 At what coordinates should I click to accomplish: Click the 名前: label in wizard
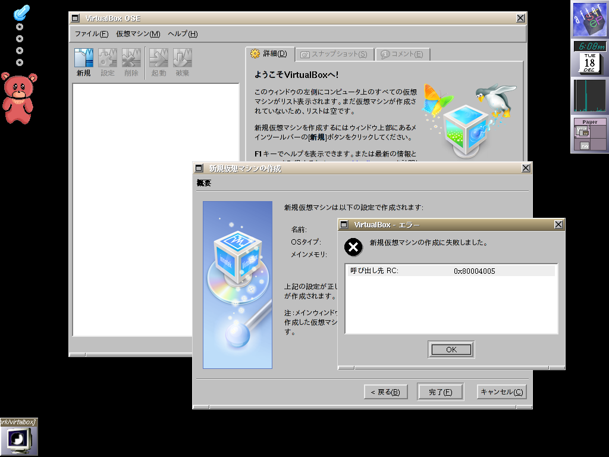299,230
